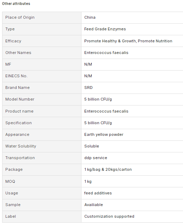Viewport: 183px width, 223px height.
Task: Select the Place of Origin label cell
Action: coord(42,18)
